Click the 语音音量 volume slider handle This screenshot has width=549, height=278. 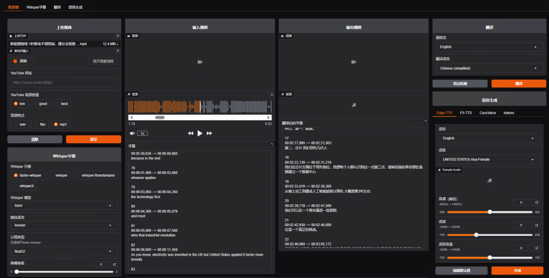point(490,258)
